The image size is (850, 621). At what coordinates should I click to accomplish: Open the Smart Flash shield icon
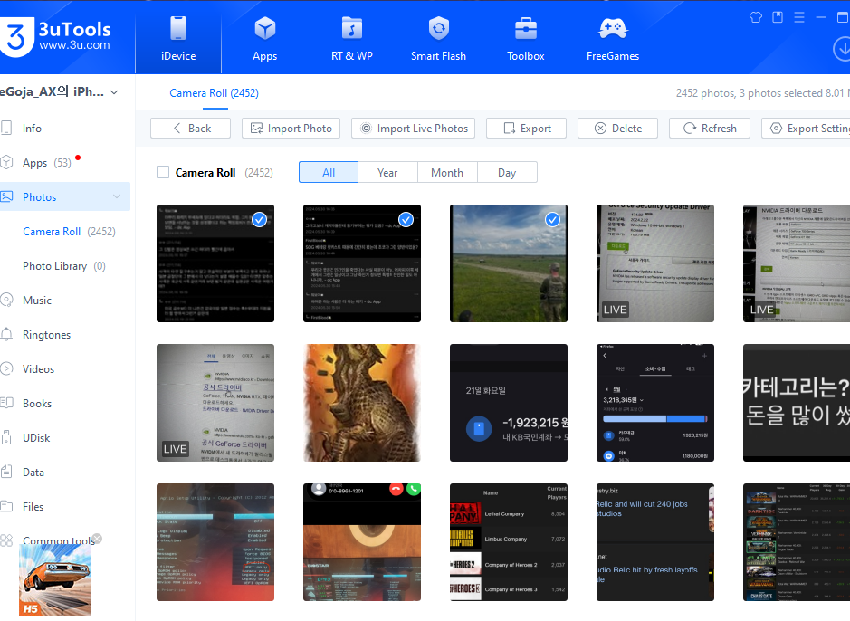click(438, 28)
